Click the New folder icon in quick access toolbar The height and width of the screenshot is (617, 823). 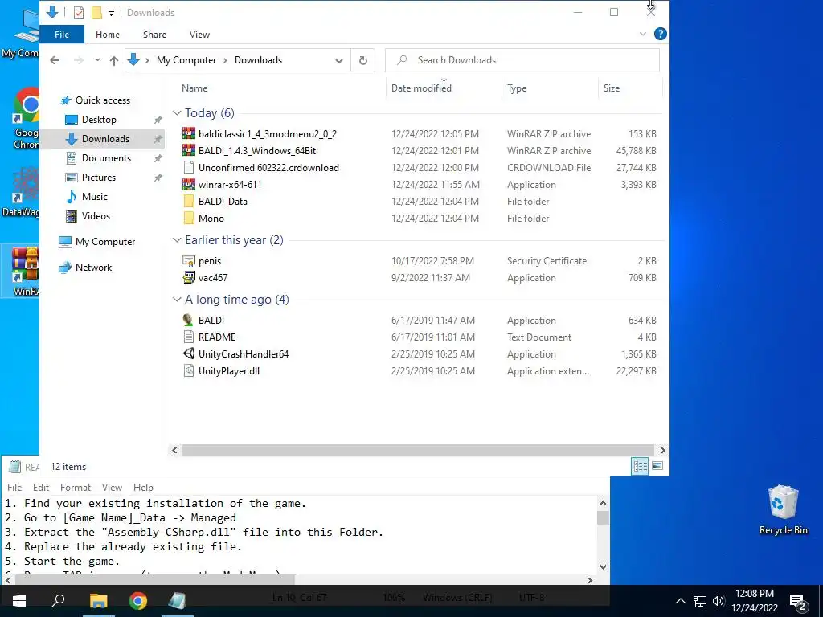pos(96,13)
